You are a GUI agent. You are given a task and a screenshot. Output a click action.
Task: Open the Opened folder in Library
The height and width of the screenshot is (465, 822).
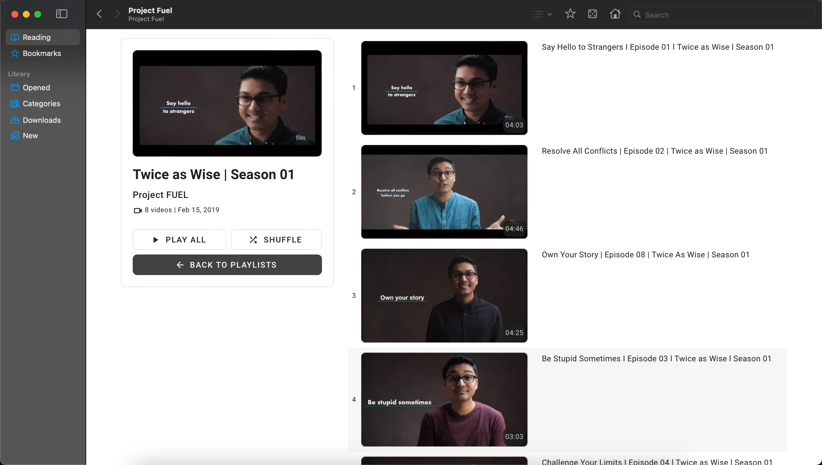point(36,87)
